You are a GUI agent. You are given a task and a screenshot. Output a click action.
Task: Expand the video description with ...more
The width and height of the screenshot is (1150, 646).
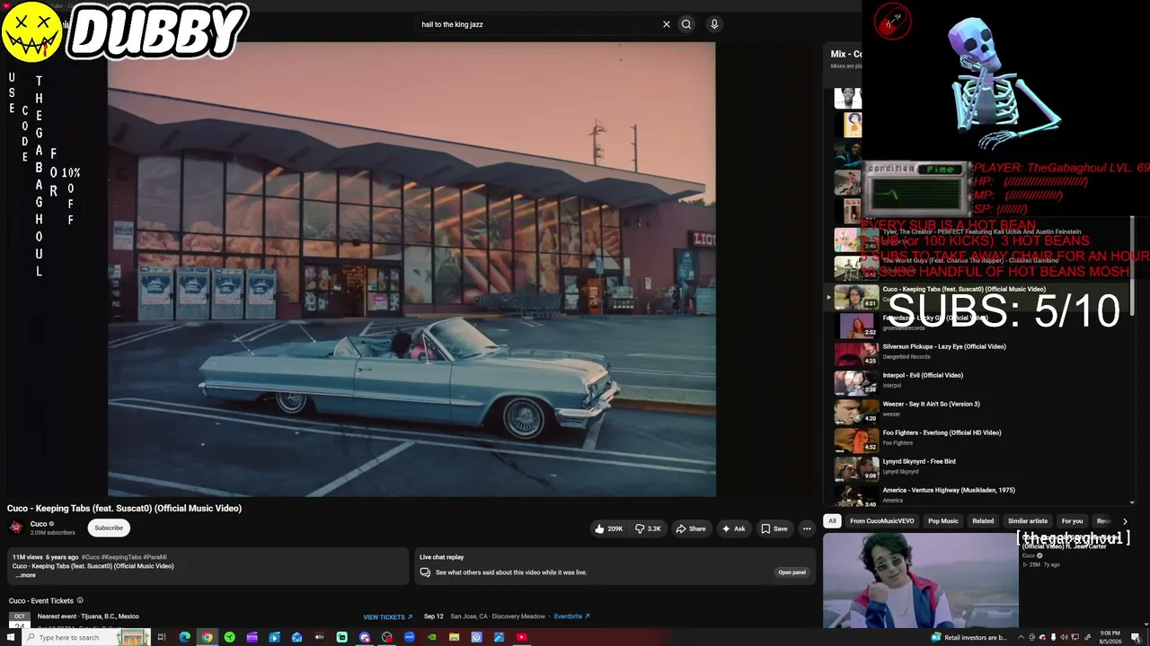26,575
